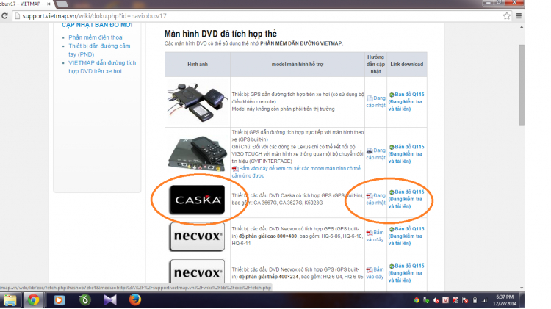
Task: Open 'Đang cập nhật' guide in VIGO TOUCH row
Action: click(x=375, y=154)
